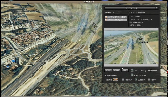The height and width of the screenshot is (97, 168).
Task: Toggle the Track this video checkbox
Action: [x=132, y=75]
